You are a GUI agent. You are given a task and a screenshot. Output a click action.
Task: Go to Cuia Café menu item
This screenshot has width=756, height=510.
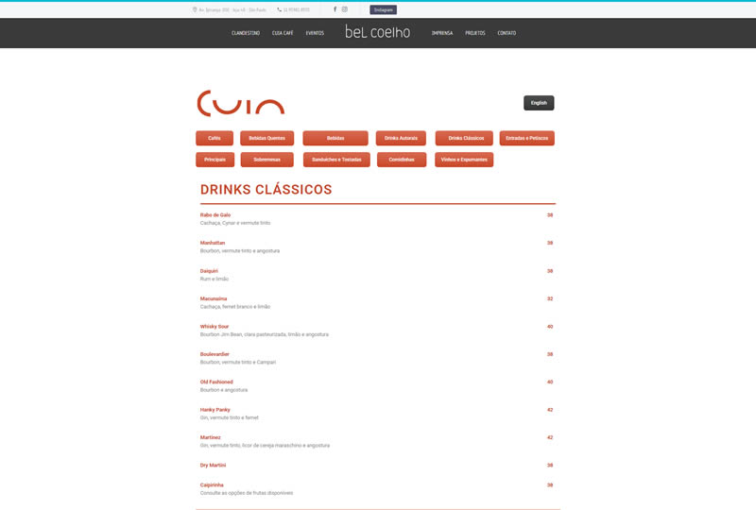click(x=283, y=33)
